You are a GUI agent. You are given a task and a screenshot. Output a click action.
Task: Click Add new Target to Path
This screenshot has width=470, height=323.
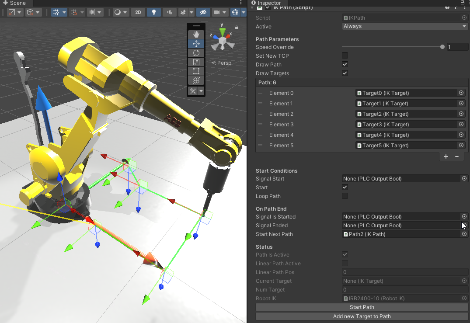pyautogui.click(x=362, y=316)
